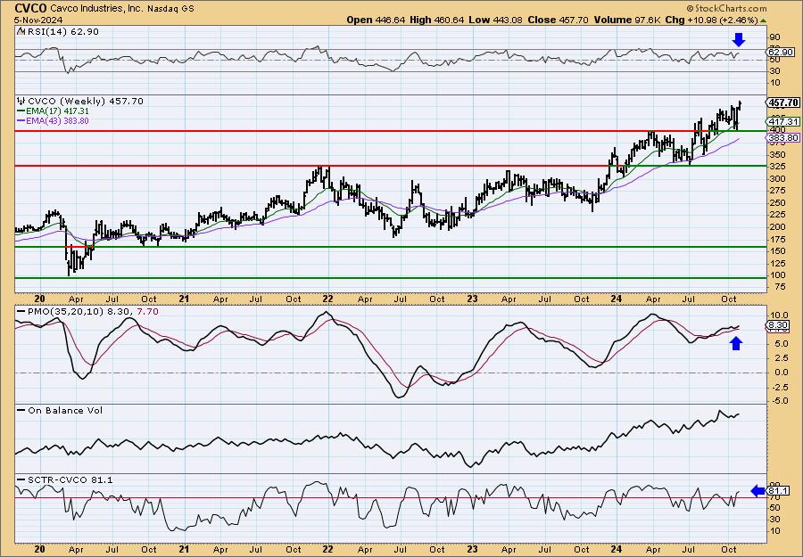
Task: Select the Cavco Industries, Inc. company name
Action: (x=98, y=8)
